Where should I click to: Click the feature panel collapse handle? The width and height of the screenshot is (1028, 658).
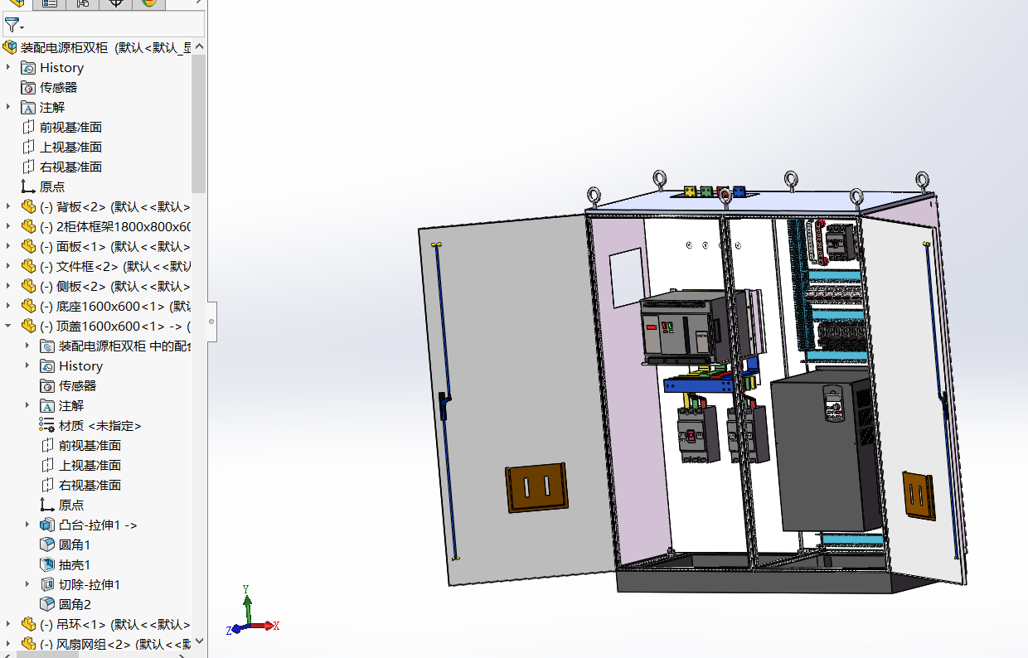click(211, 322)
